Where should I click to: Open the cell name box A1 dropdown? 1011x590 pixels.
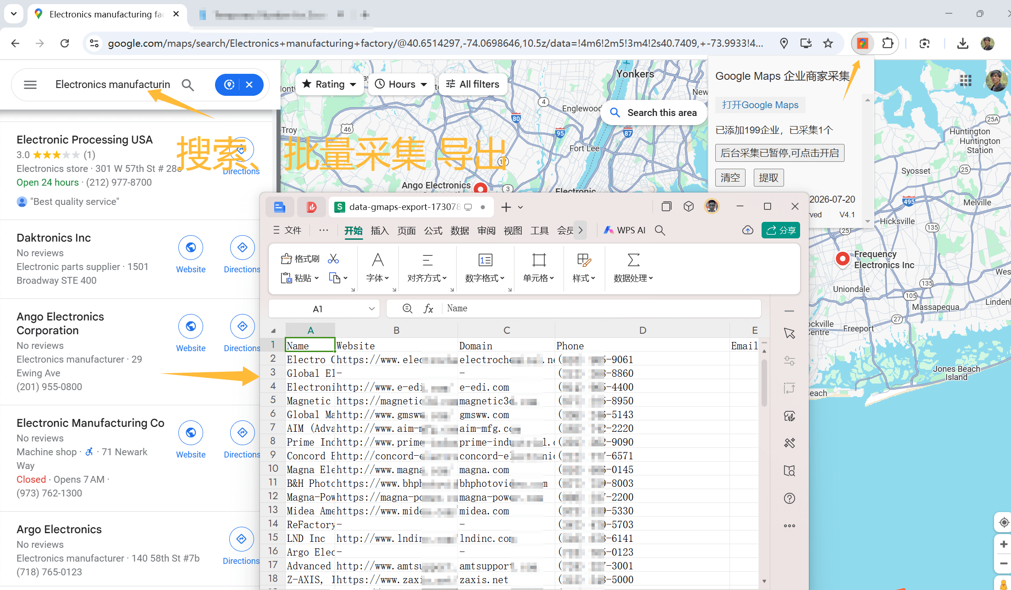(x=371, y=309)
